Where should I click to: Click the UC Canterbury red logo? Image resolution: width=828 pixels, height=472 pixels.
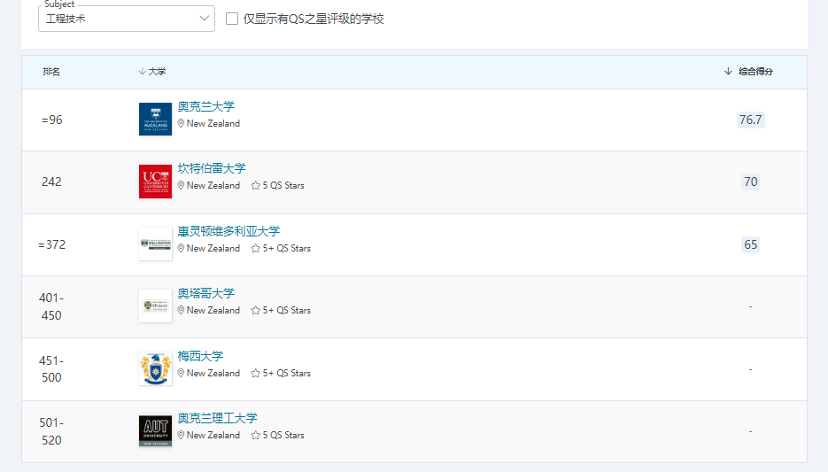click(x=155, y=182)
